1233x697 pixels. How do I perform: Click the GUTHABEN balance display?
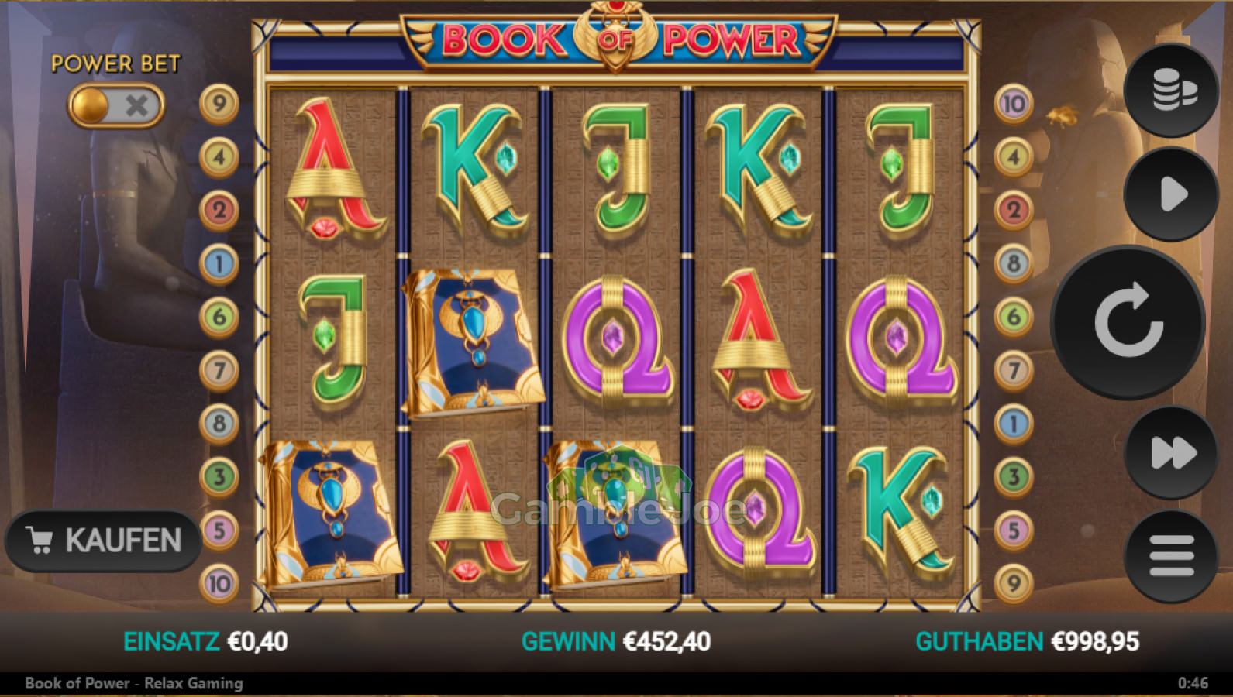click(x=1027, y=641)
